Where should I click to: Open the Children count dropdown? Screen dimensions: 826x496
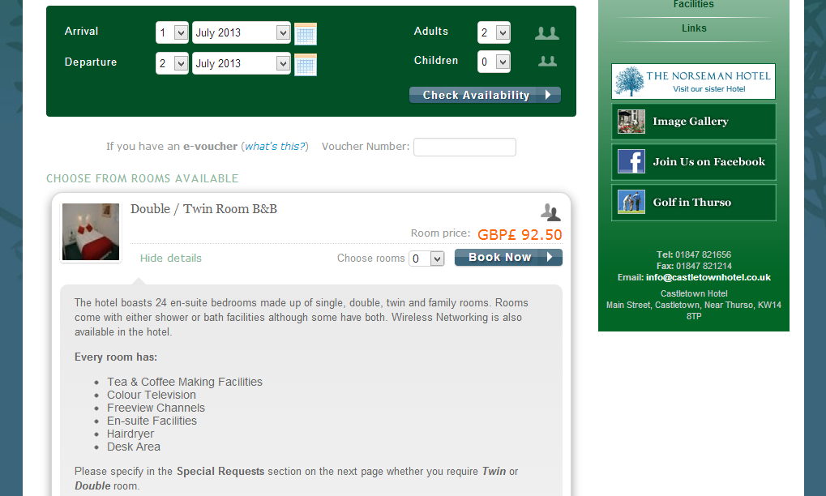click(x=494, y=62)
